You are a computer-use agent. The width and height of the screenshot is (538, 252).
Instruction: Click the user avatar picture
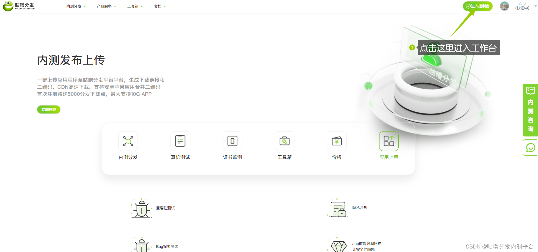point(504,6)
